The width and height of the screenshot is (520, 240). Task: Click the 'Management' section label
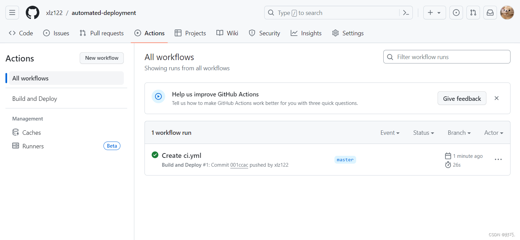[x=28, y=119]
